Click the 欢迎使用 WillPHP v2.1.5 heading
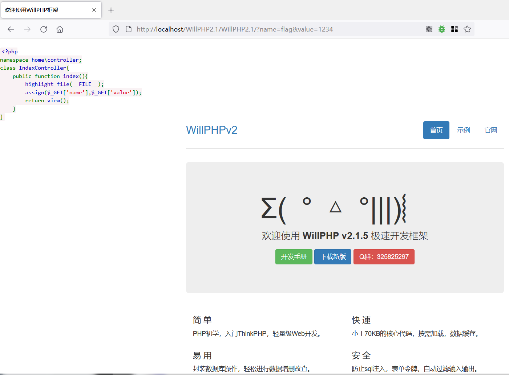The image size is (509, 375). [345, 236]
